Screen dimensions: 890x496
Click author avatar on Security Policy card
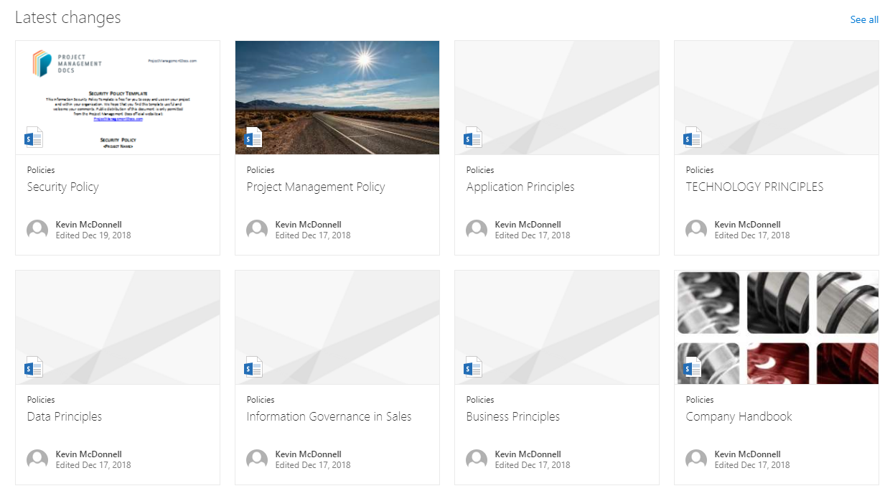coord(37,230)
